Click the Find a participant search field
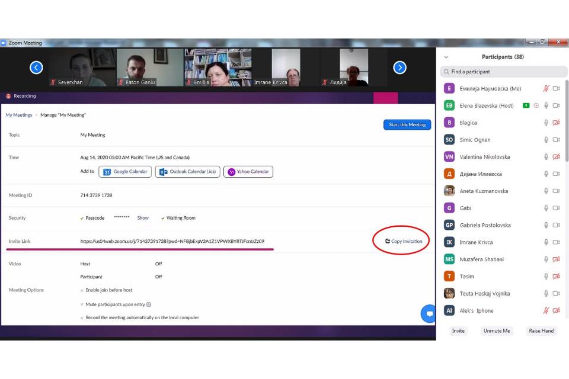This screenshot has height=379, width=569. click(504, 72)
